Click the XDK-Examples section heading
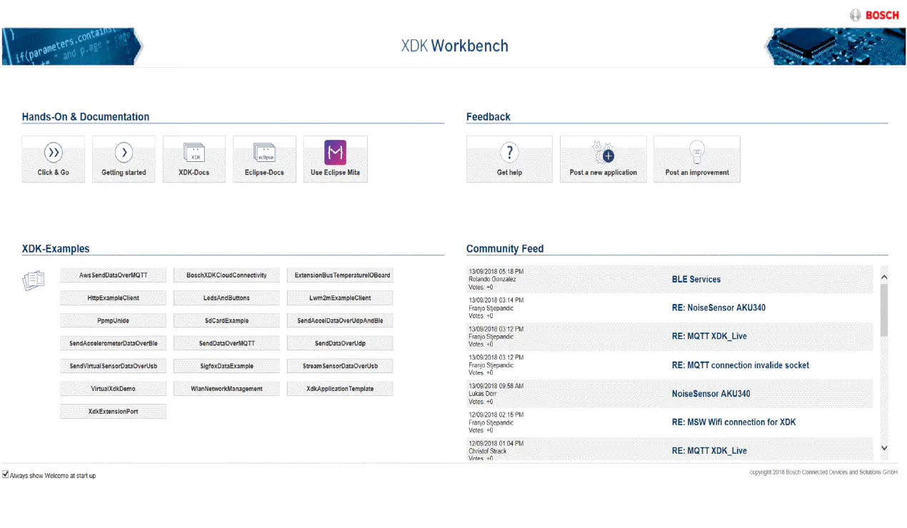The width and height of the screenshot is (907, 528). (x=56, y=249)
